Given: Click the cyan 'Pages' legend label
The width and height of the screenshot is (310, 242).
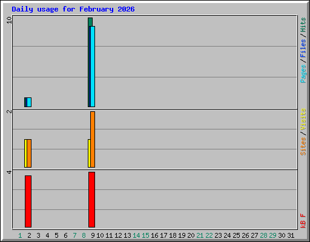Looking at the screenshot, I should (303, 74).
